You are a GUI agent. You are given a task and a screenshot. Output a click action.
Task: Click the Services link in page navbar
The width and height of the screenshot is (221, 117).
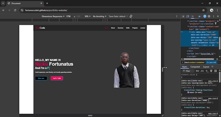[x=121, y=28]
